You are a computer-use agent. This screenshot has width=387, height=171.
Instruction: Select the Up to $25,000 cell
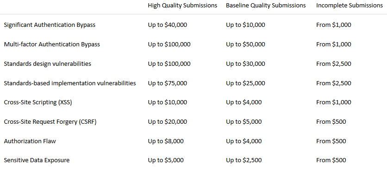[x=245, y=83]
